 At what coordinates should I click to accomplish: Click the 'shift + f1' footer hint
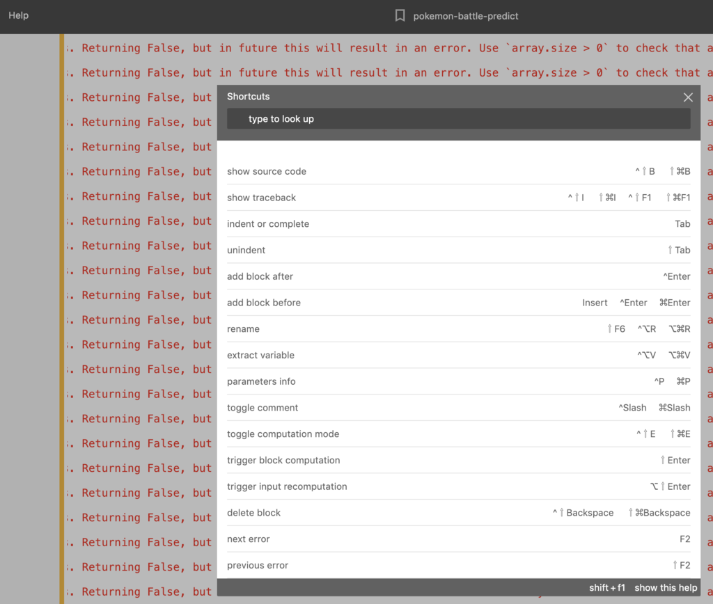coord(607,587)
